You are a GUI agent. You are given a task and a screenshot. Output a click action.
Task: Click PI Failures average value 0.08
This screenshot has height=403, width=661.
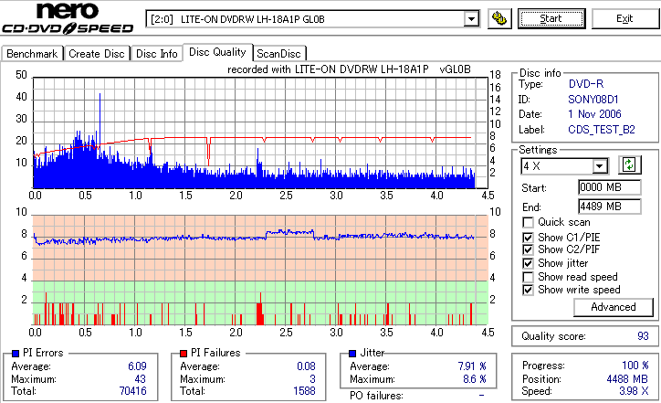[x=306, y=366]
